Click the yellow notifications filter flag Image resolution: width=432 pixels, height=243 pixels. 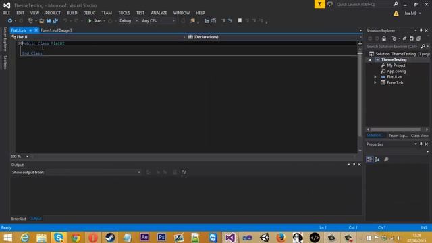point(319,4)
